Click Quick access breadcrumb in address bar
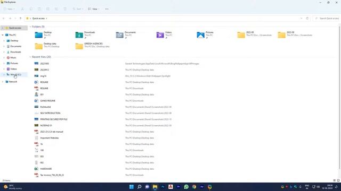The image size is (341, 191). pyautogui.click(x=38, y=19)
